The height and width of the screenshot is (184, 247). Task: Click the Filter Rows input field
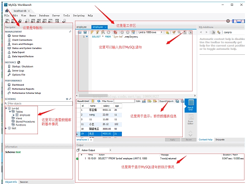point(124,101)
